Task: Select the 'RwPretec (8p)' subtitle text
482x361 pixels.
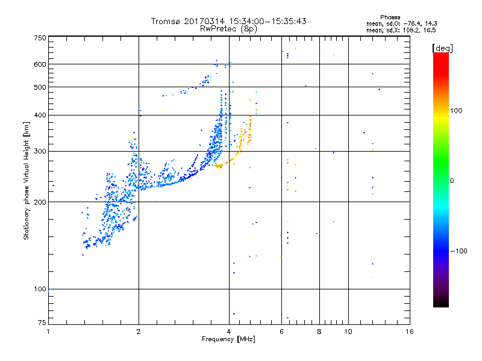Action: 228,29
